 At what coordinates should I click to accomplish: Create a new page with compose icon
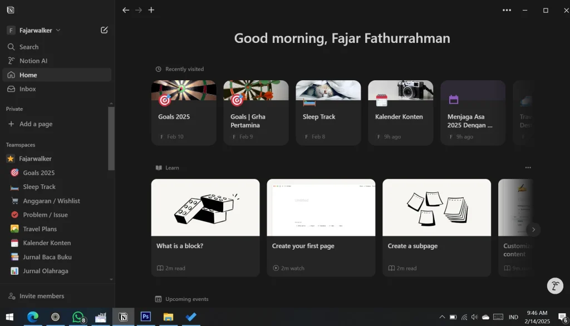(x=104, y=30)
